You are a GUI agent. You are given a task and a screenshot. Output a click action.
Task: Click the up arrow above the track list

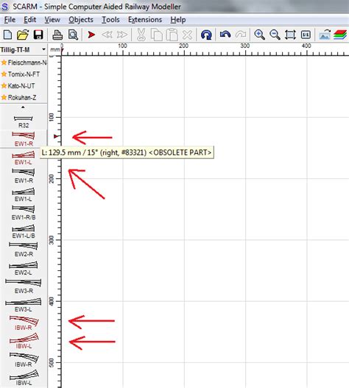[x=23, y=107]
